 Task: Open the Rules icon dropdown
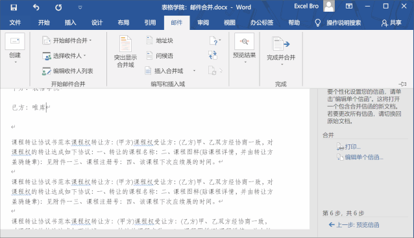(x=215, y=41)
